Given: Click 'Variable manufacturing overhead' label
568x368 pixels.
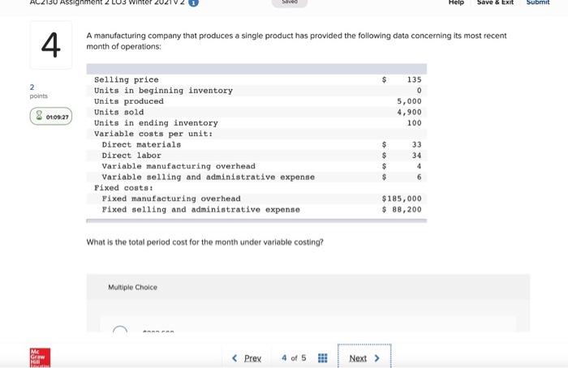Looking at the screenshot, I should point(179,166).
